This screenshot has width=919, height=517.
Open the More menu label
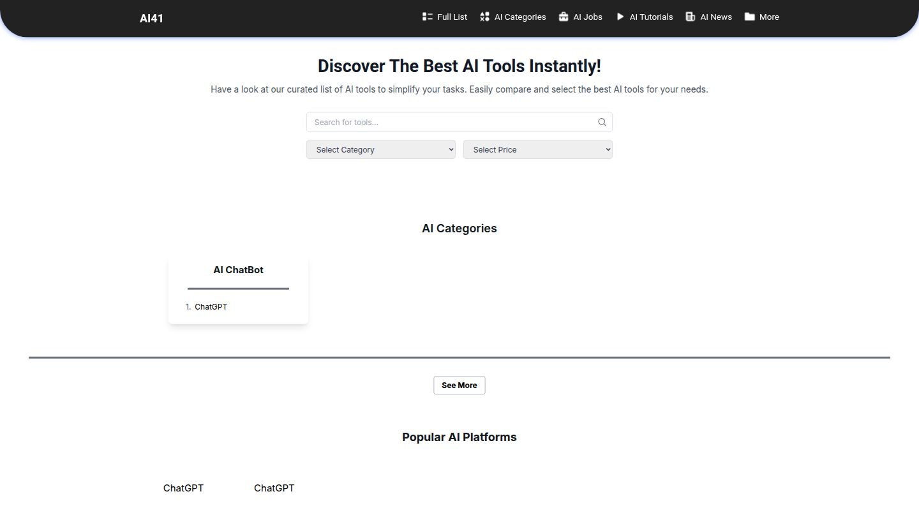click(x=769, y=17)
